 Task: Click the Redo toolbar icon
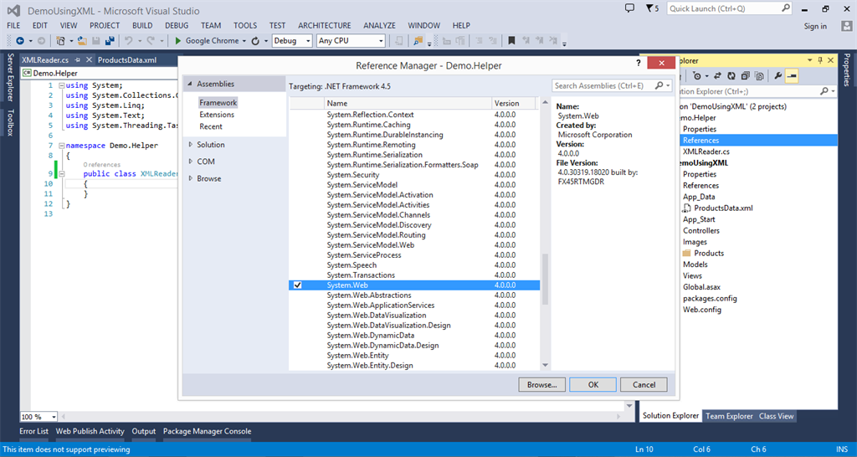[151, 41]
